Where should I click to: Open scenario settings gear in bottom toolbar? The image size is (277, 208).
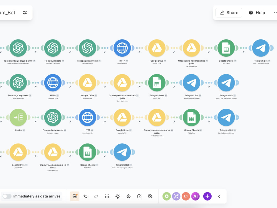pos(129,196)
